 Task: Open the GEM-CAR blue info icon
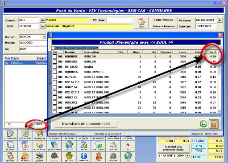point(84,157)
